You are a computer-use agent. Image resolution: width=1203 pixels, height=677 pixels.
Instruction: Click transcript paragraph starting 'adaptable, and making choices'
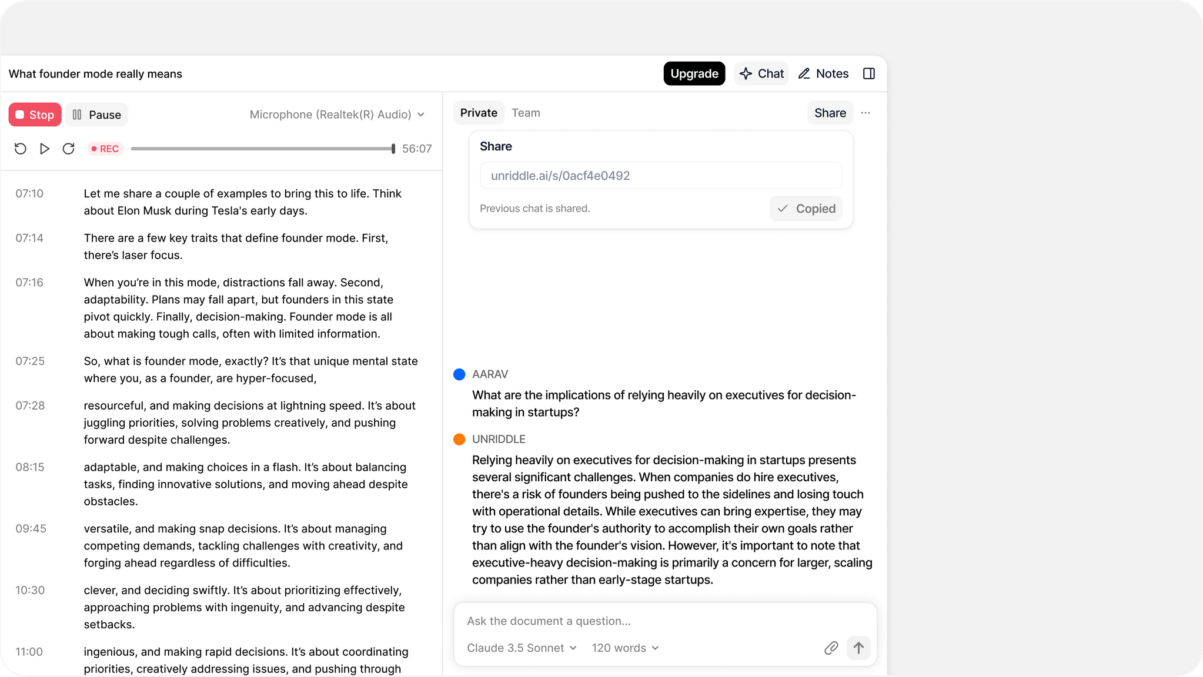click(245, 484)
